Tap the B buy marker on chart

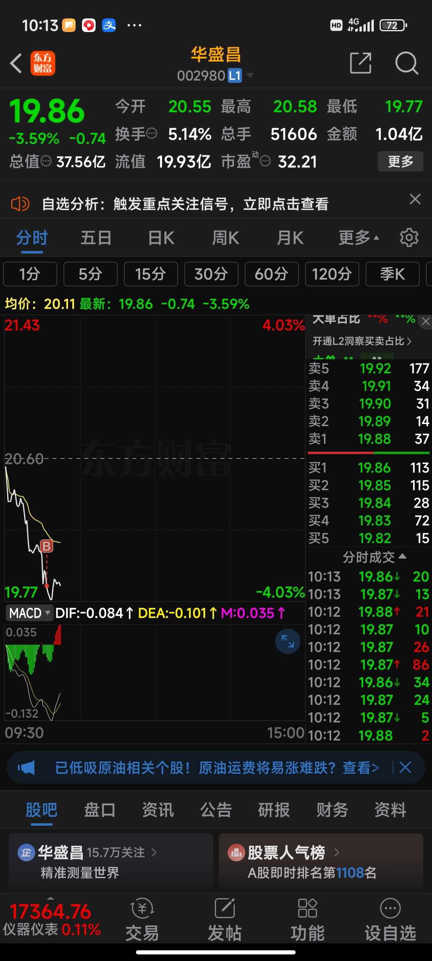(x=47, y=546)
